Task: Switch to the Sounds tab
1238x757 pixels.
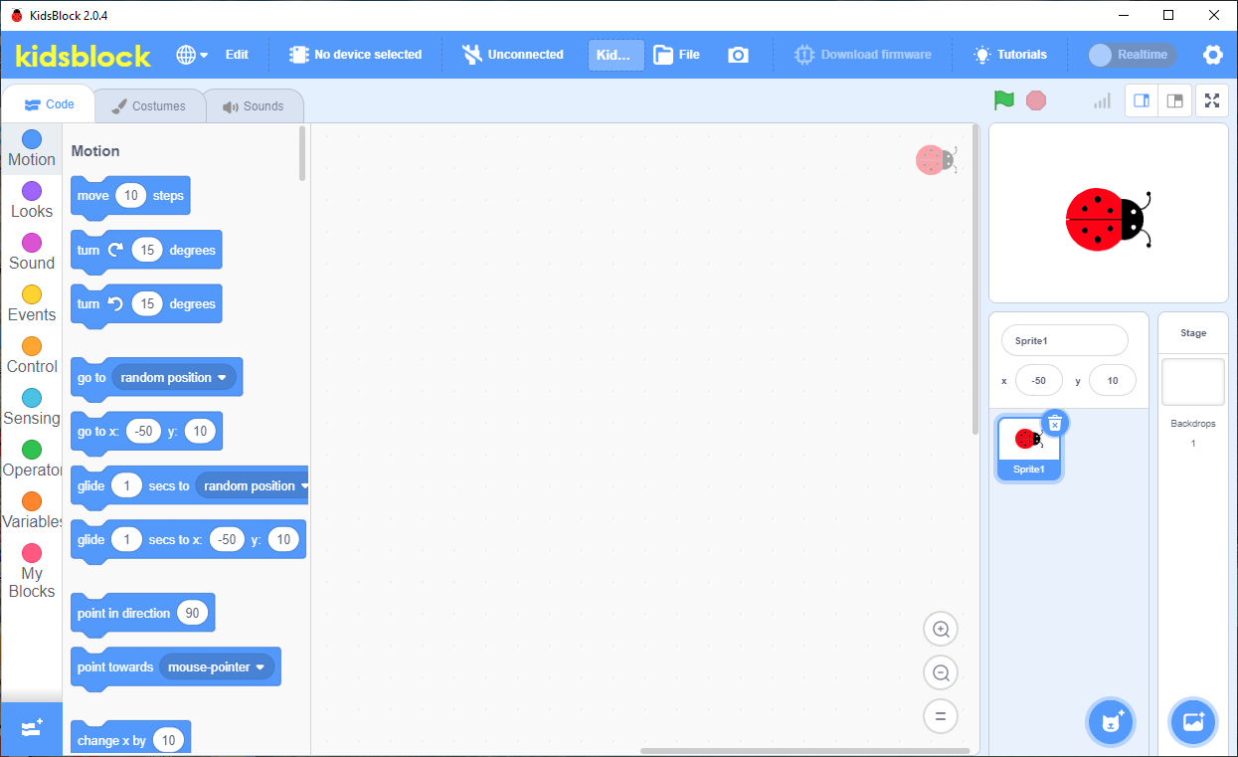Action: [x=254, y=106]
